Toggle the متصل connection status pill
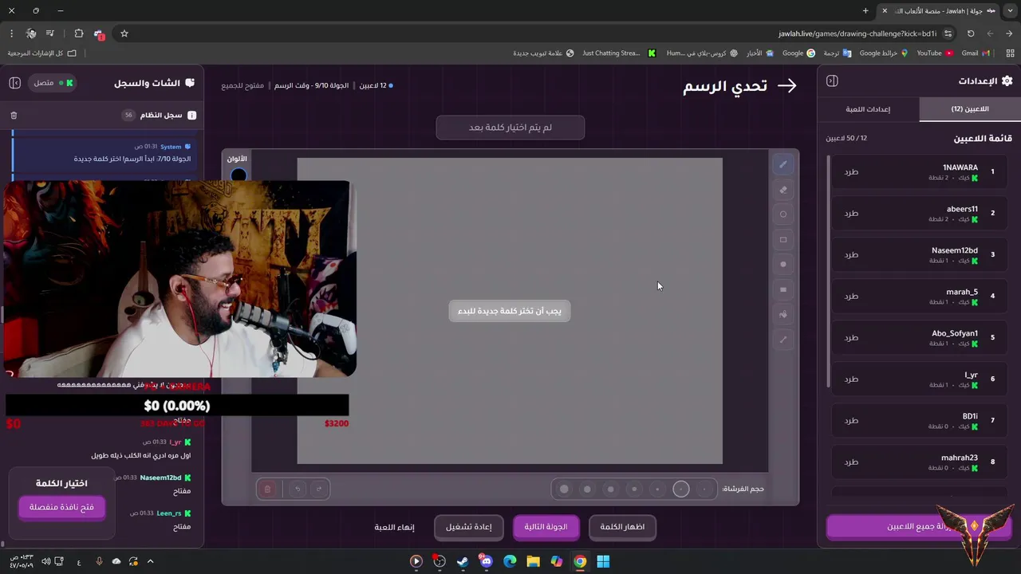This screenshot has width=1021, height=574. click(52, 83)
